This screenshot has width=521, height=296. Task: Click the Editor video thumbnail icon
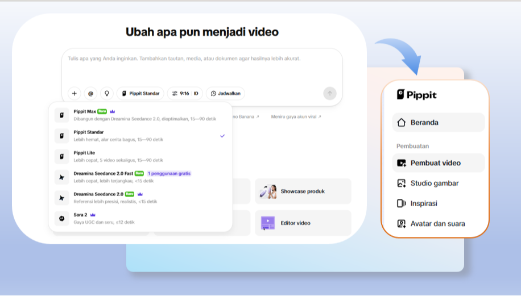tap(268, 223)
